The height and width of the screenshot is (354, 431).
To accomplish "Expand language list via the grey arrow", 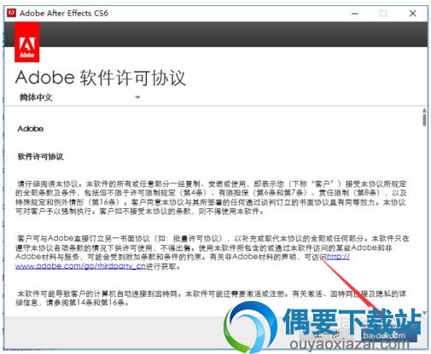I will click(x=137, y=97).
